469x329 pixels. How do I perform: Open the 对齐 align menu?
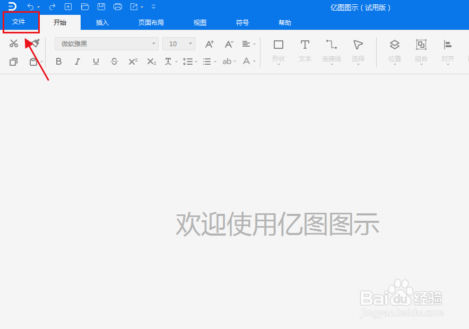tap(448, 53)
